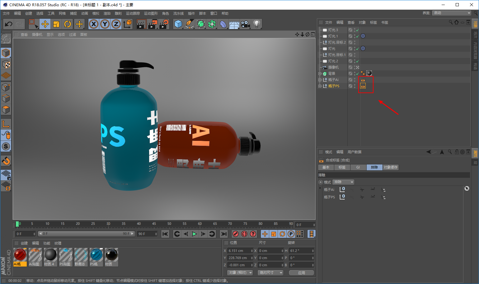Toggle the 灯光.3 enabled checkmark
Image resolution: width=479 pixels, height=284 pixels.
tap(358, 30)
